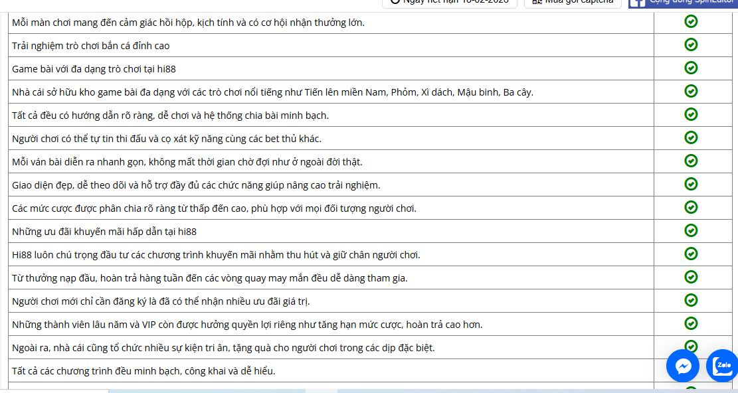Viewport: 738px width, 393px height.
Task: Select sentence 'Người chơi có thể tự tin thi đấu'
Action: [167, 139]
